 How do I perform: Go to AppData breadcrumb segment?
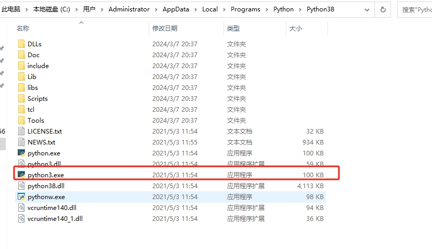pyautogui.click(x=176, y=9)
